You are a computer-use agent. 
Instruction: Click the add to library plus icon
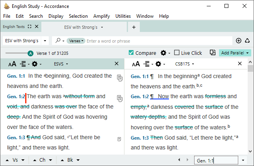238,41
